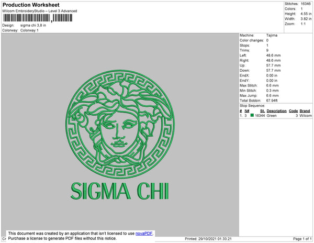Viewport: 314px width, 243px height.
Task: Select 'Wilcom EmbroideryStudio – Level 3 Advanced' text
Action: (x=40, y=11)
